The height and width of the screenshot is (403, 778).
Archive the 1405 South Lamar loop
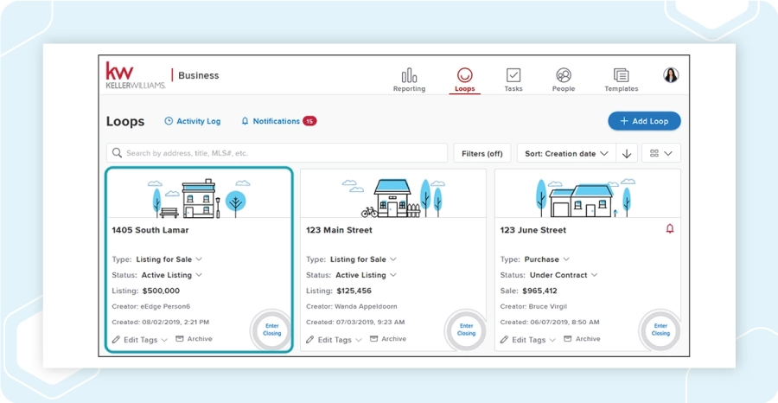[194, 339]
